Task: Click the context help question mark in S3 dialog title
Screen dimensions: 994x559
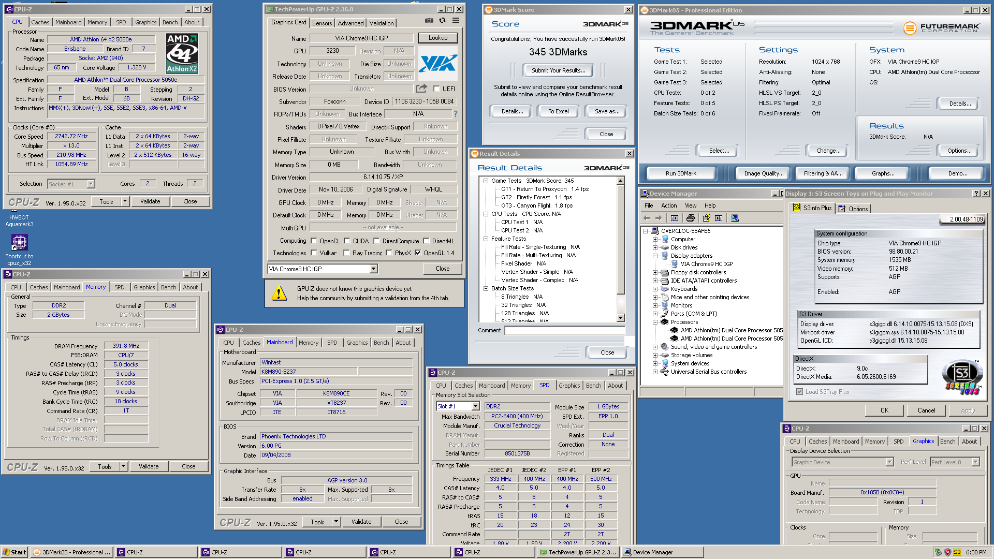Action: click(976, 193)
